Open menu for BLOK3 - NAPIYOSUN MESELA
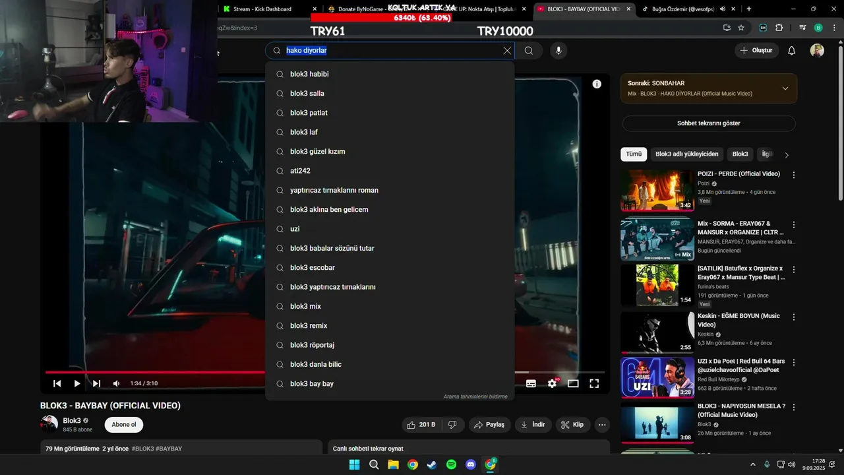 [x=794, y=408]
